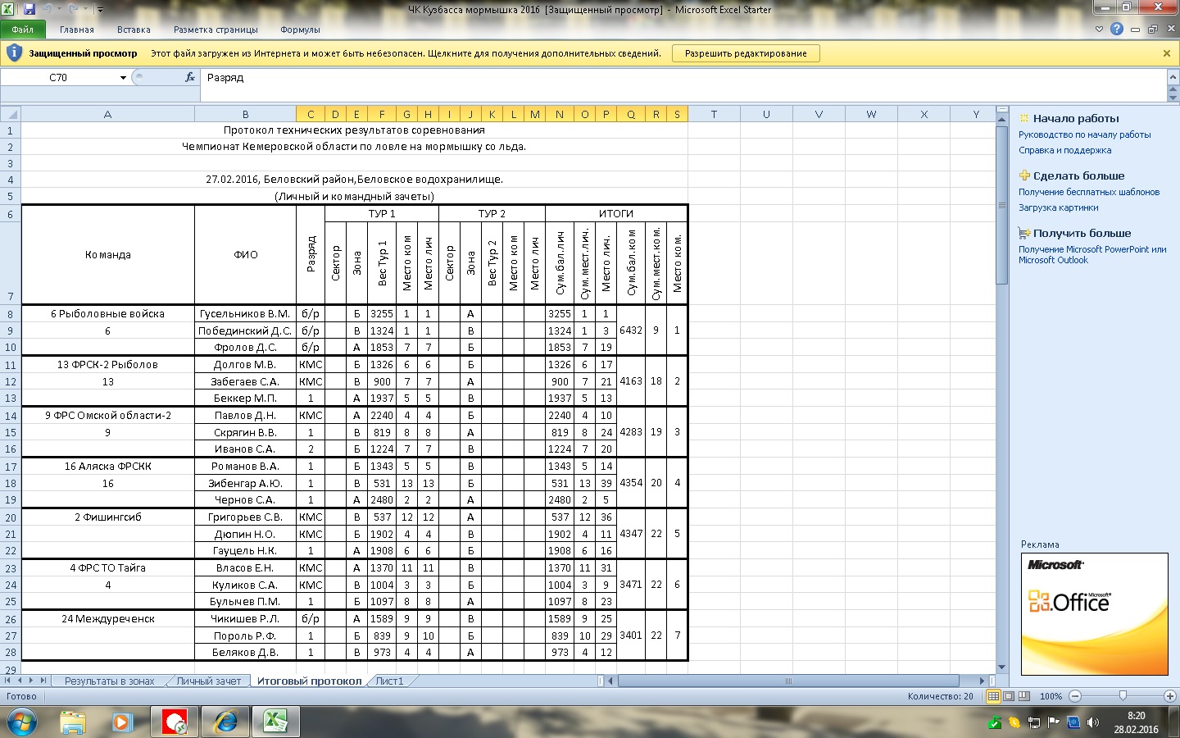The width and height of the screenshot is (1180, 738).
Task: Switch to Normal view mode
Action: (x=993, y=696)
